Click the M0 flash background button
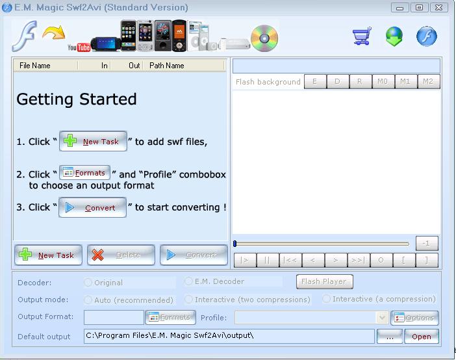 [x=383, y=81]
